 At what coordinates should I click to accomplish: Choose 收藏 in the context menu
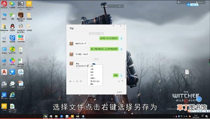click(92, 72)
